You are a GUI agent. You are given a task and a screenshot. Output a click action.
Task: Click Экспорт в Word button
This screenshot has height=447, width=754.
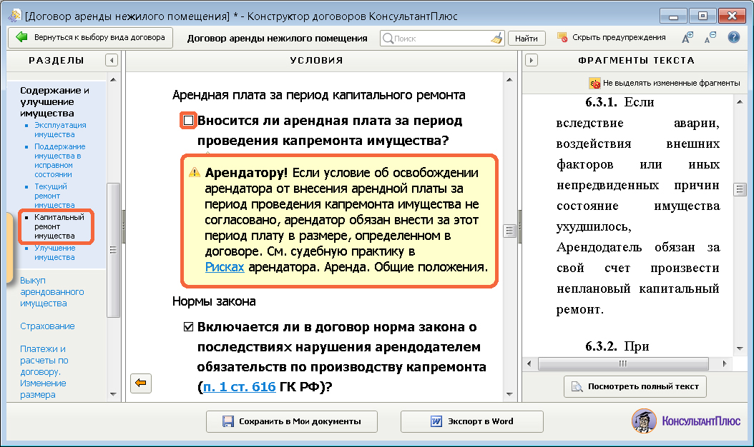pyautogui.click(x=472, y=421)
